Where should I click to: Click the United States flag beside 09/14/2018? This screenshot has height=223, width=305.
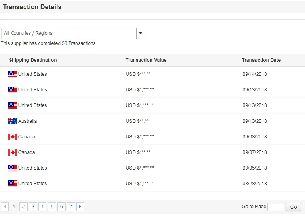(13, 74)
